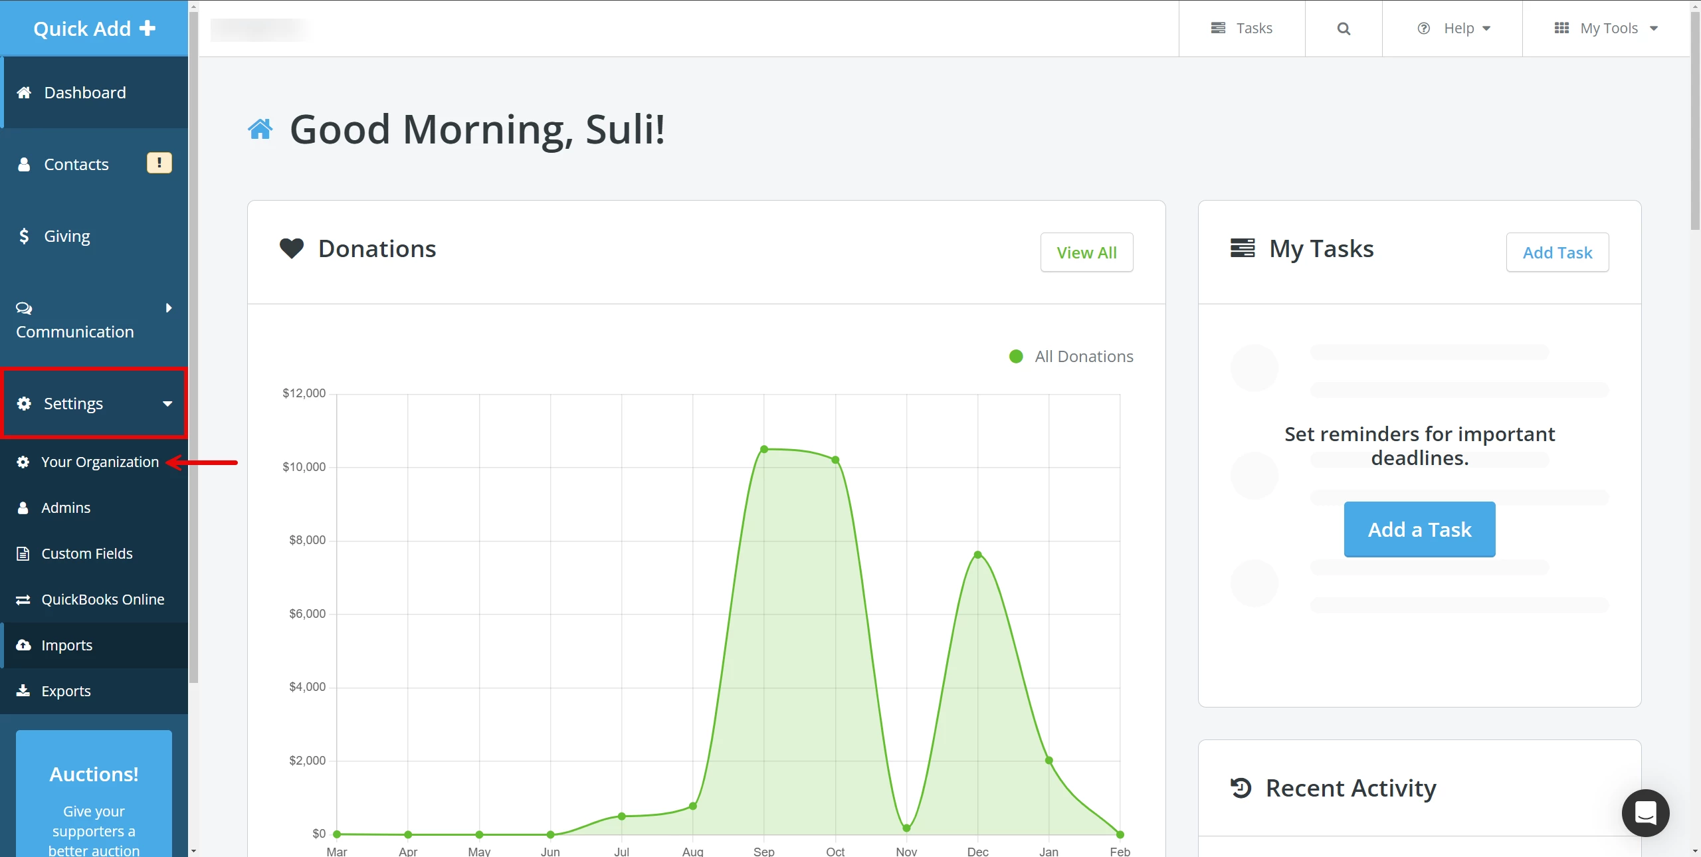Click the Quick Add plus icon
Viewport: 1701px width, 857px height.
coord(148,28)
